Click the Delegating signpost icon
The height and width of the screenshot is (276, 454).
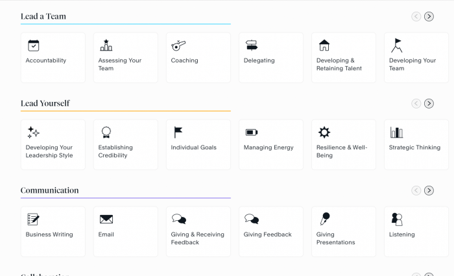[252, 45]
